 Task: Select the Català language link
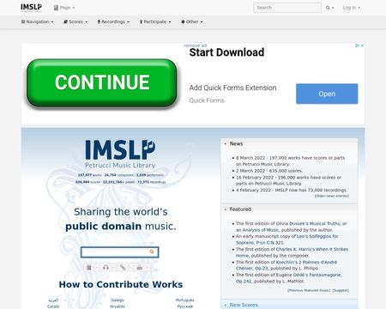pos(53,306)
